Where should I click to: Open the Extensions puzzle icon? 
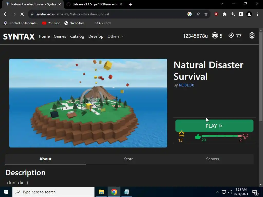point(224,14)
